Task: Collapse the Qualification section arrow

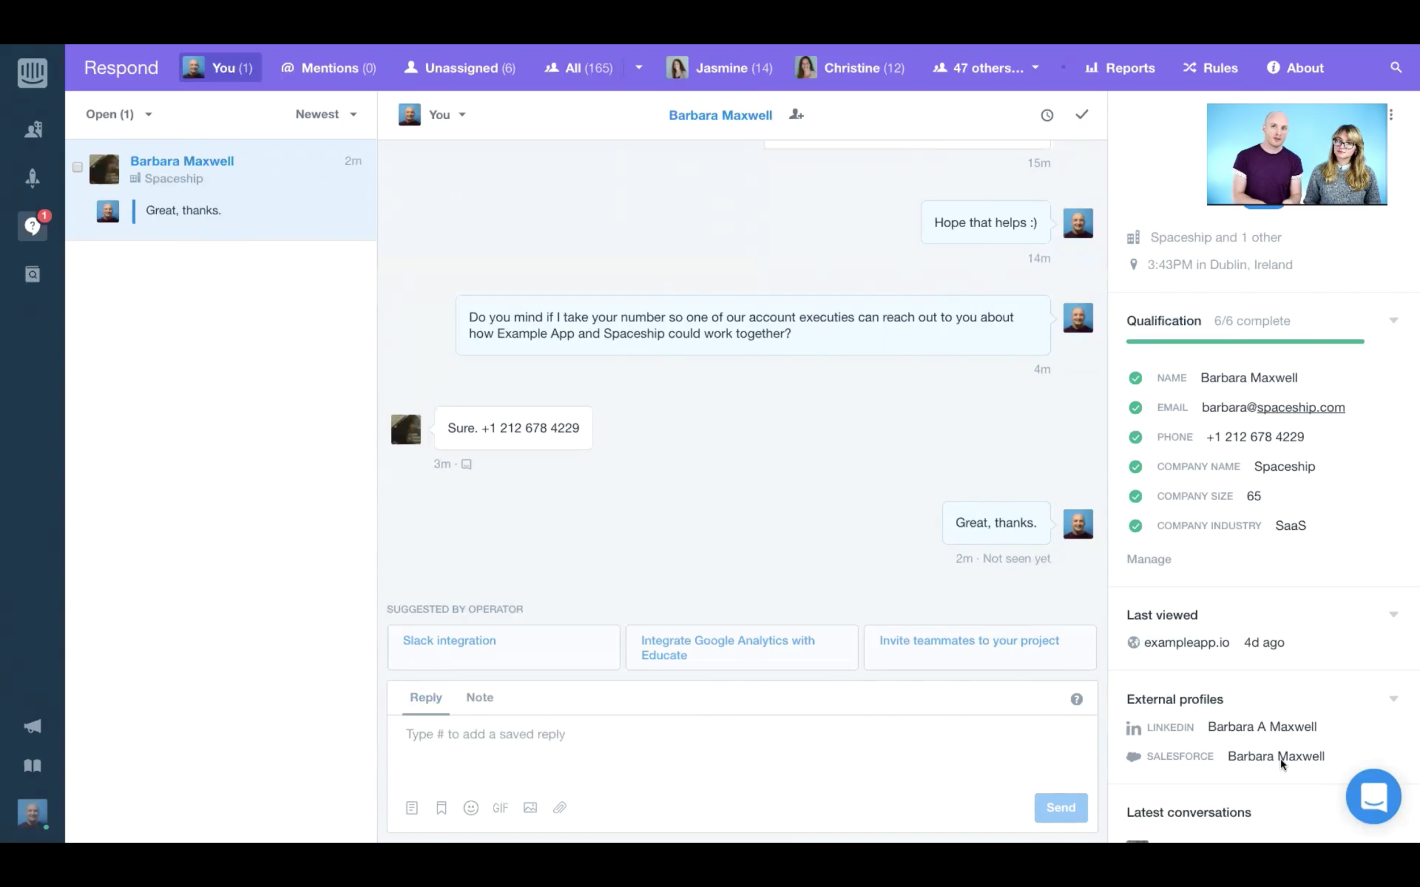Action: coord(1394,320)
